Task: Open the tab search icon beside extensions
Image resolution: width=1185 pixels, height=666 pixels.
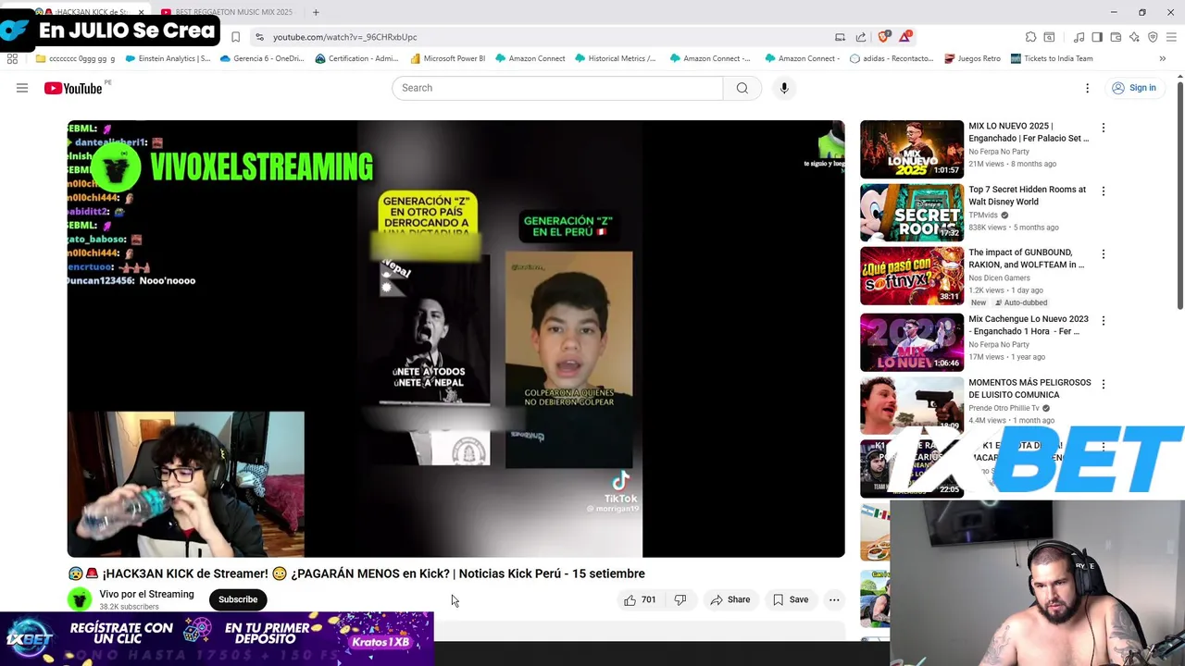Action: click(x=1049, y=37)
